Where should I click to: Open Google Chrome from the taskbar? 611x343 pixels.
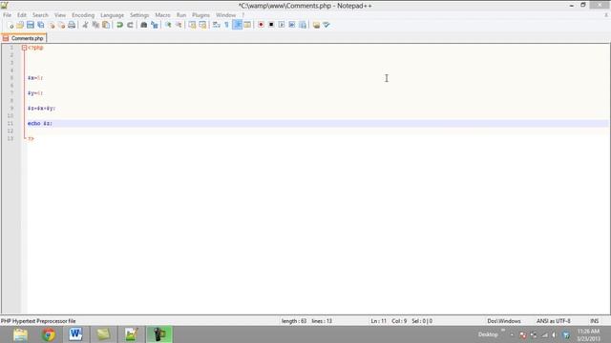49,334
